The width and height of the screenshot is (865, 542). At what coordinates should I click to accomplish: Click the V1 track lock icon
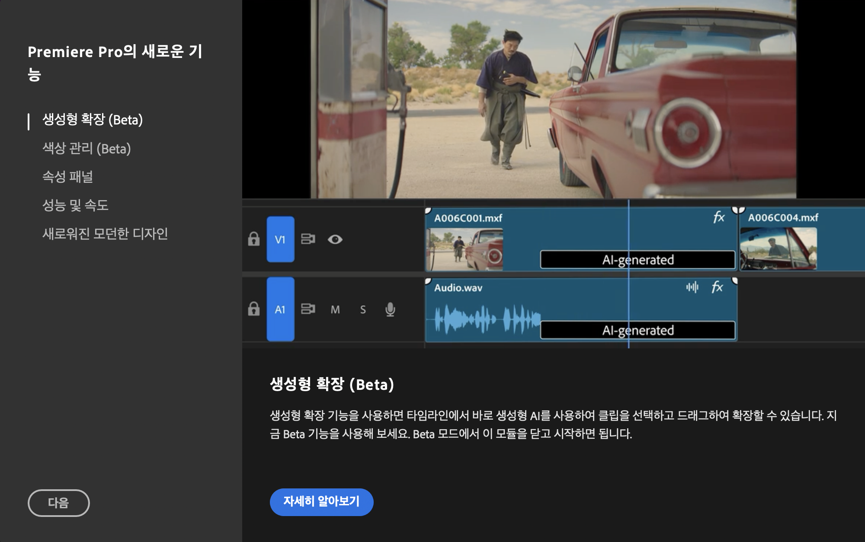(254, 239)
